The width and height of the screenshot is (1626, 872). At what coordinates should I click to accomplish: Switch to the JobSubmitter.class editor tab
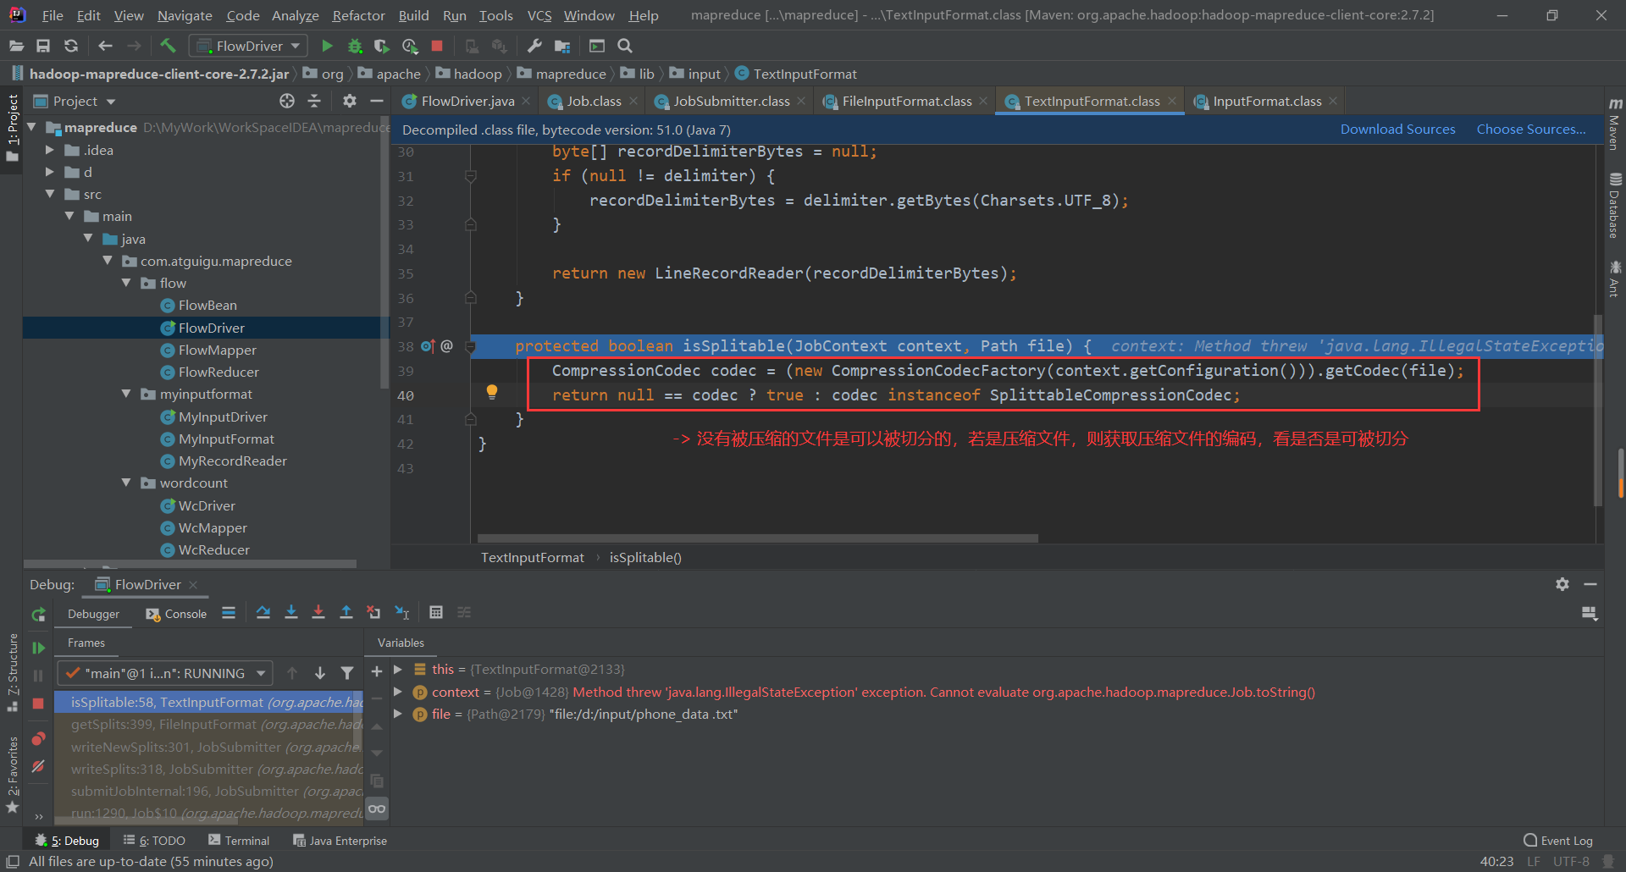coord(731,102)
